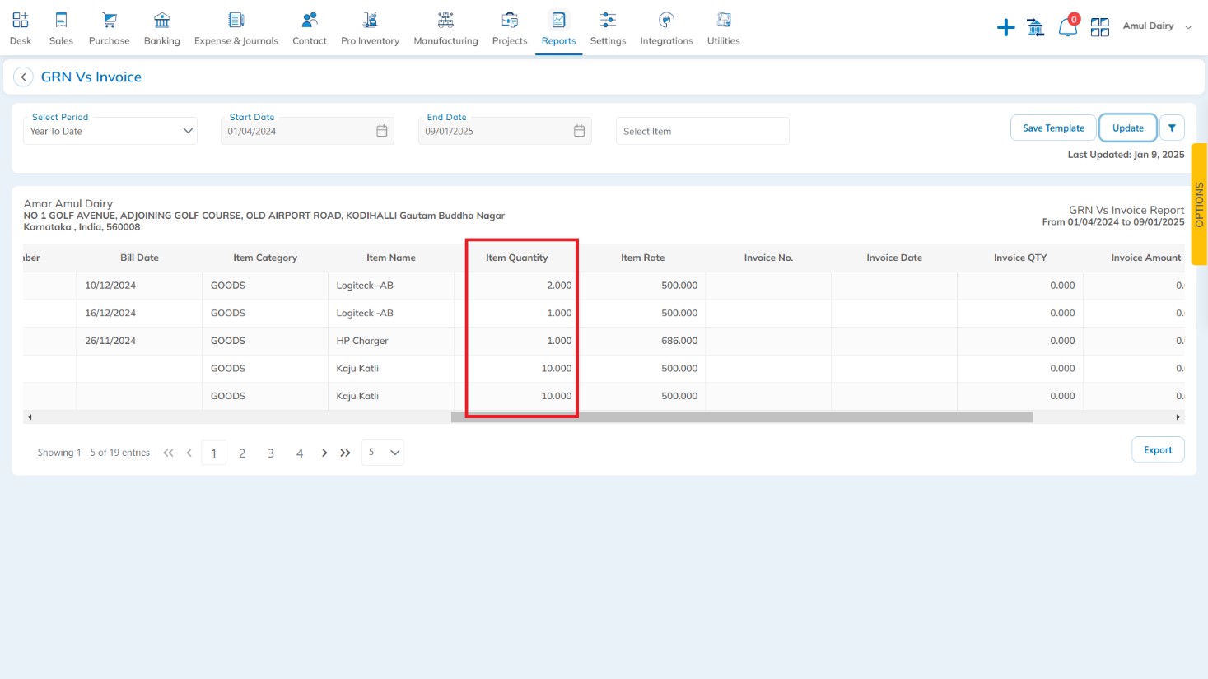Image resolution: width=1208 pixels, height=679 pixels.
Task: Click the Select Item input field
Action: pos(702,132)
